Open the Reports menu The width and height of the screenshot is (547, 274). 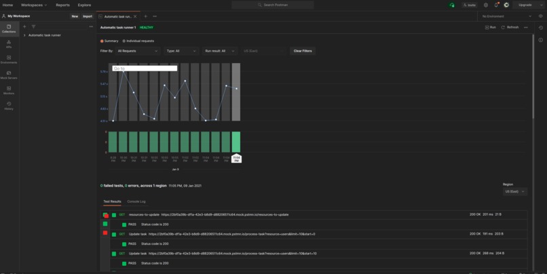[x=63, y=5]
